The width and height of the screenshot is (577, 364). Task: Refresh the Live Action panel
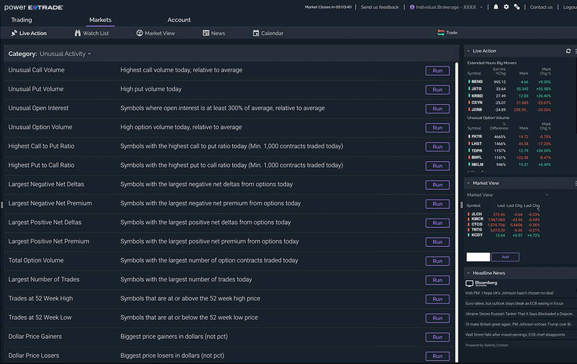pyautogui.click(x=568, y=51)
